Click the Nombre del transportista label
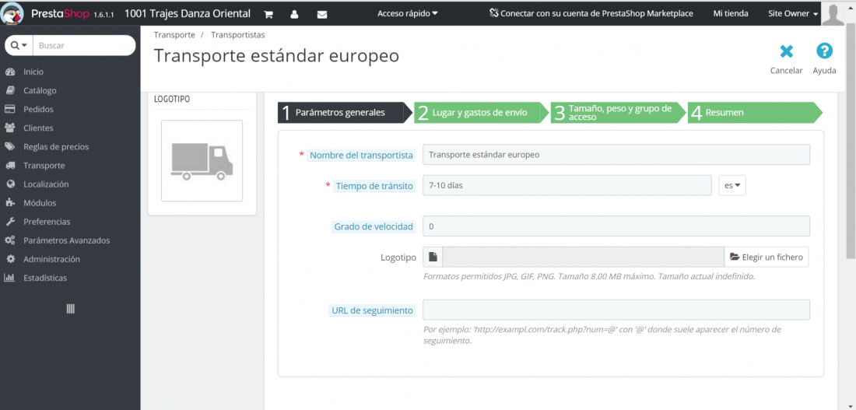 coord(361,155)
